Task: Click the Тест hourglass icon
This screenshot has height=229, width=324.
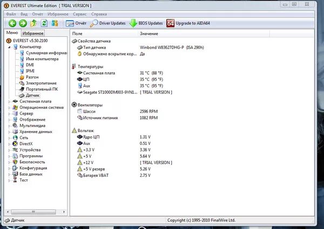Action: click(15, 180)
